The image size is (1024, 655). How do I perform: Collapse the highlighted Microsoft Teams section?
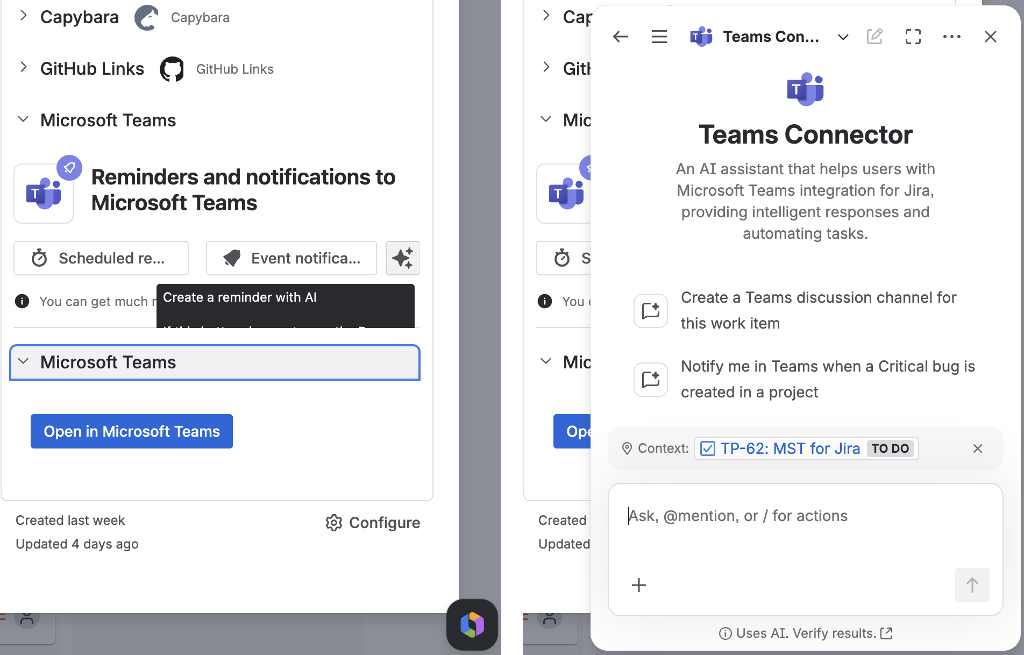(x=215, y=362)
